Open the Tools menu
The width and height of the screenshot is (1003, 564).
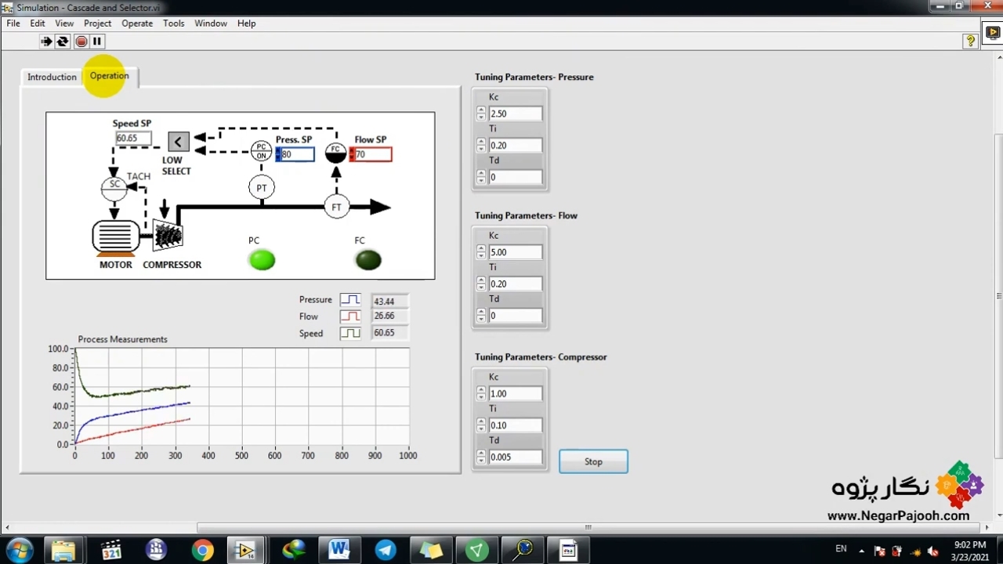coord(173,23)
